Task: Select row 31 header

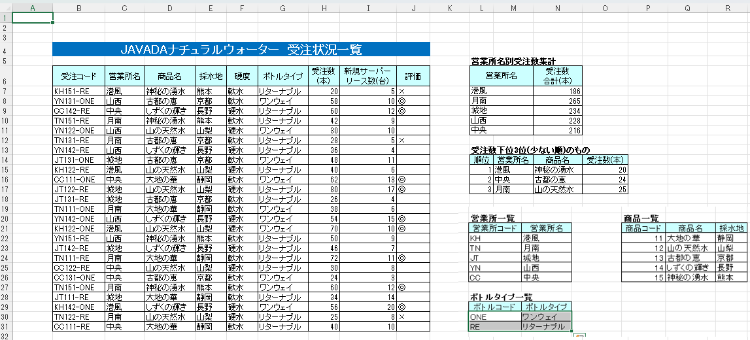Action: point(5,327)
